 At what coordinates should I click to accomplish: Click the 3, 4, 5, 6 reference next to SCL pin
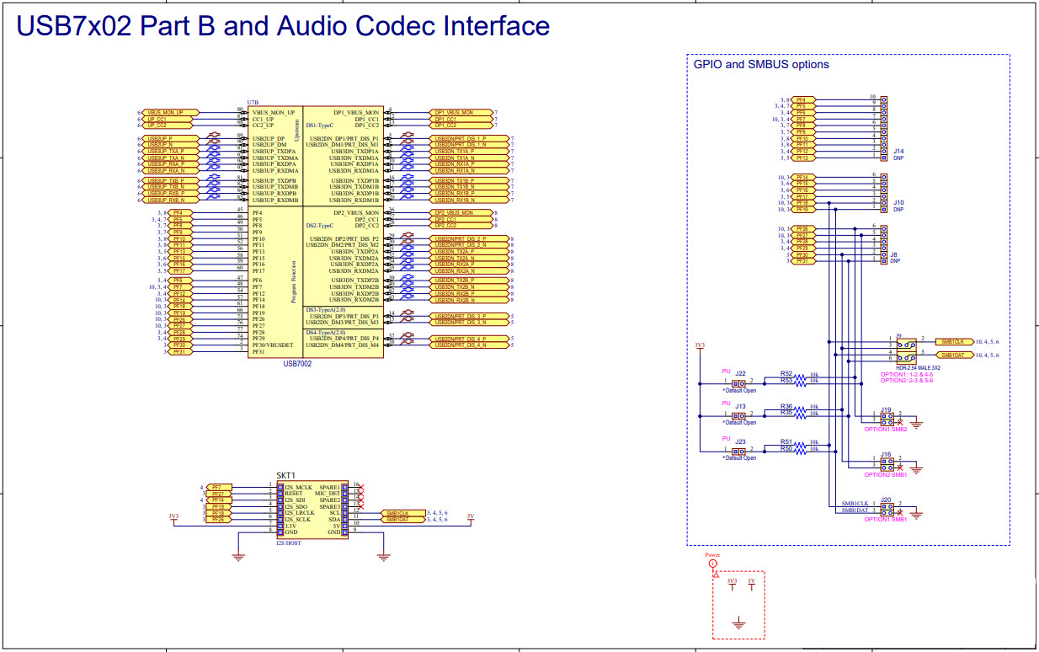click(x=437, y=513)
